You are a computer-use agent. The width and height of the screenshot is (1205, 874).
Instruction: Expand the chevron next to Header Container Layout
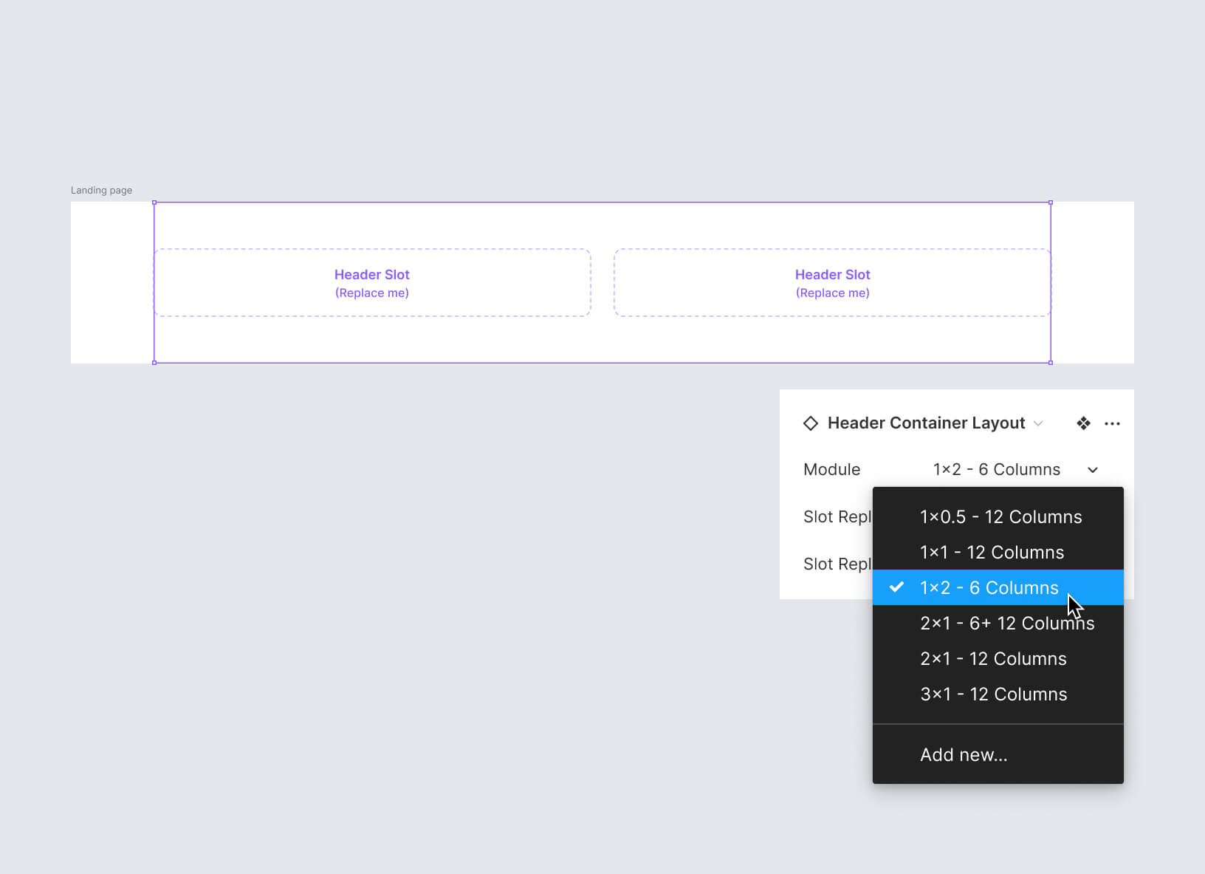click(1040, 423)
